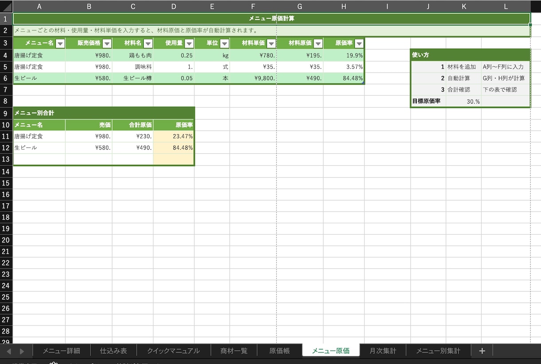Switch to the 月次集計 sheet tab
This screenshot has width=541, height=364.
(x=383, y=351)
